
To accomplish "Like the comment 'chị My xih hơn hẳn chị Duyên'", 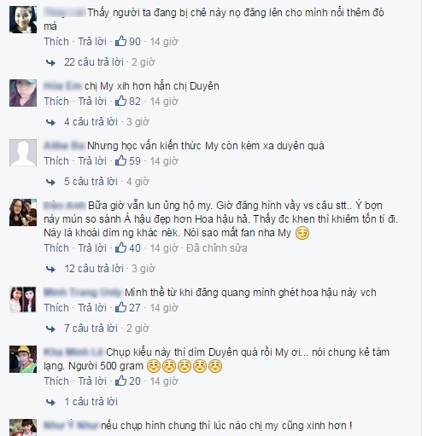I will 56,102.
